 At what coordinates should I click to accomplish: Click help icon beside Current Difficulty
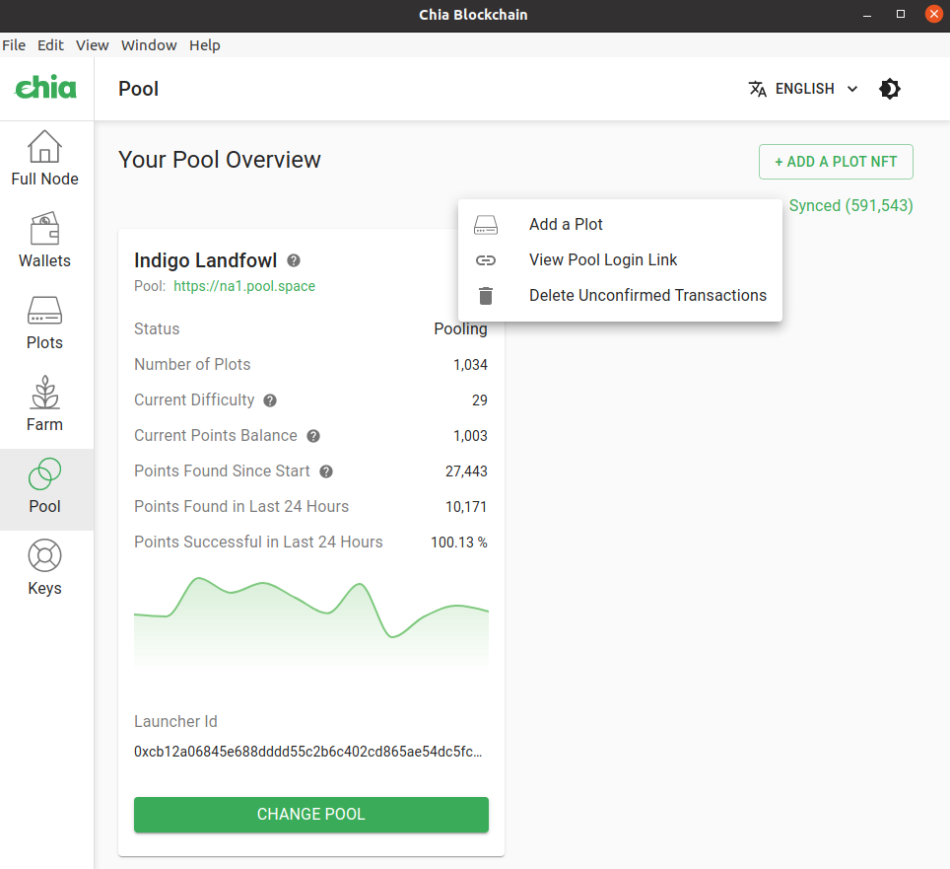click(x=270, y=400)
